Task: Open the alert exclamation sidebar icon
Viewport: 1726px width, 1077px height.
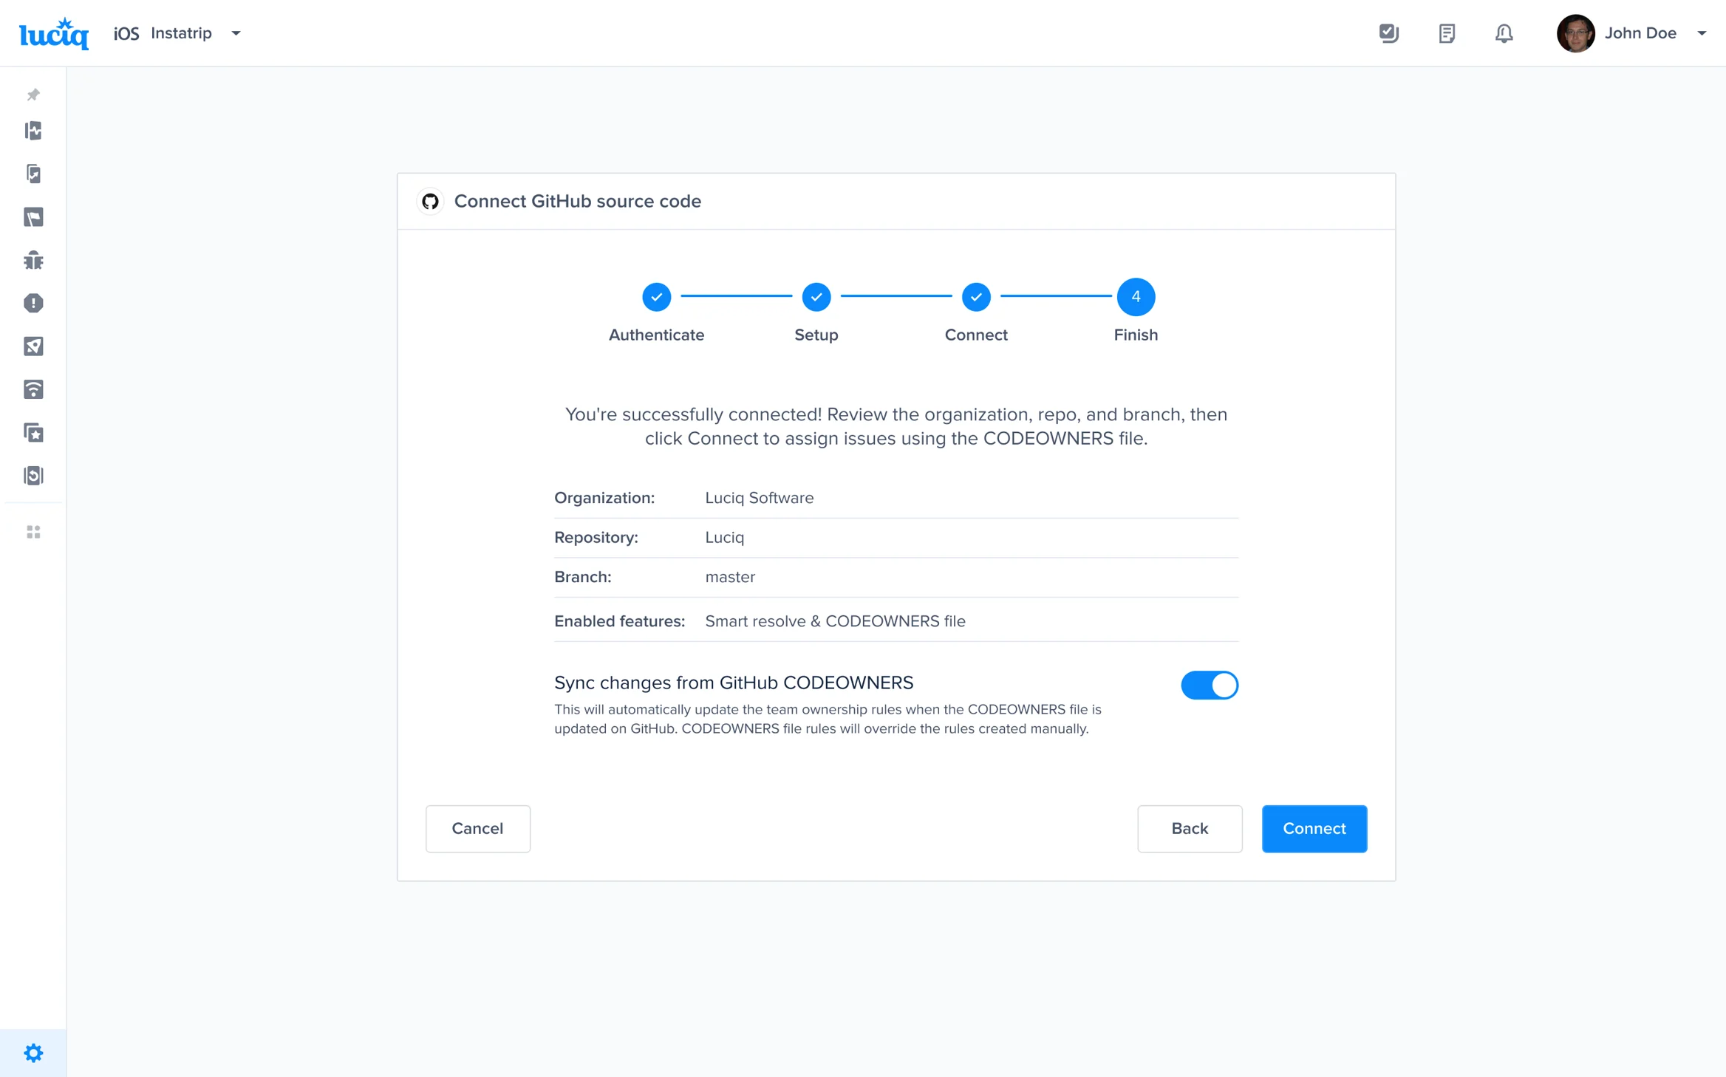Action: tap(33, 303)
